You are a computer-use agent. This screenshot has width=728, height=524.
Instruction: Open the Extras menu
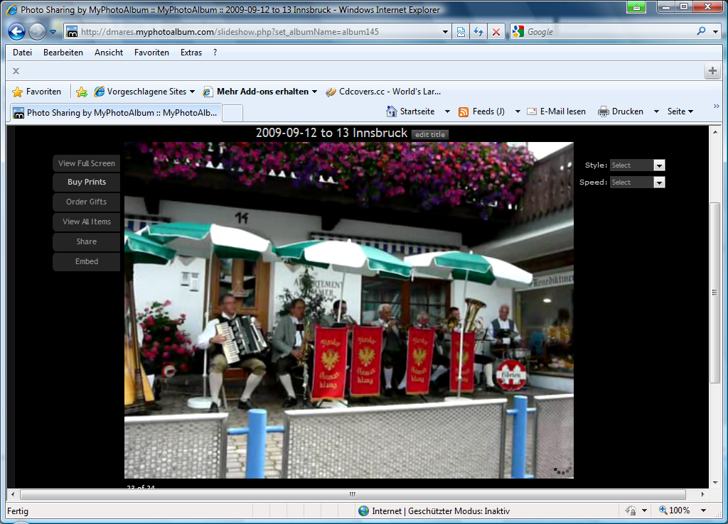(191, 53)
